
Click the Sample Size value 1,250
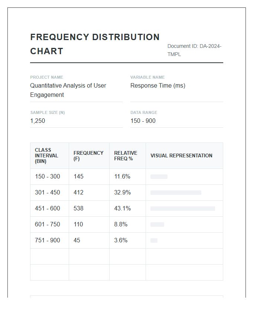[x=38, y=121]
